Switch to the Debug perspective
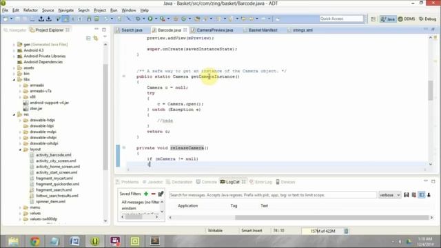The height and width of the screenshot is (248, 441). point(427,19)
